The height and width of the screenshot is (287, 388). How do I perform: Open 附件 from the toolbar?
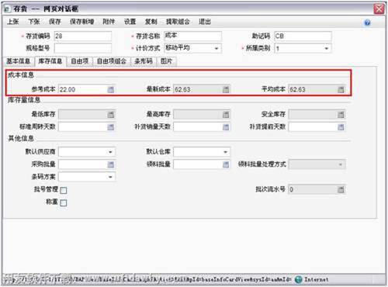[x=109, y=22]
